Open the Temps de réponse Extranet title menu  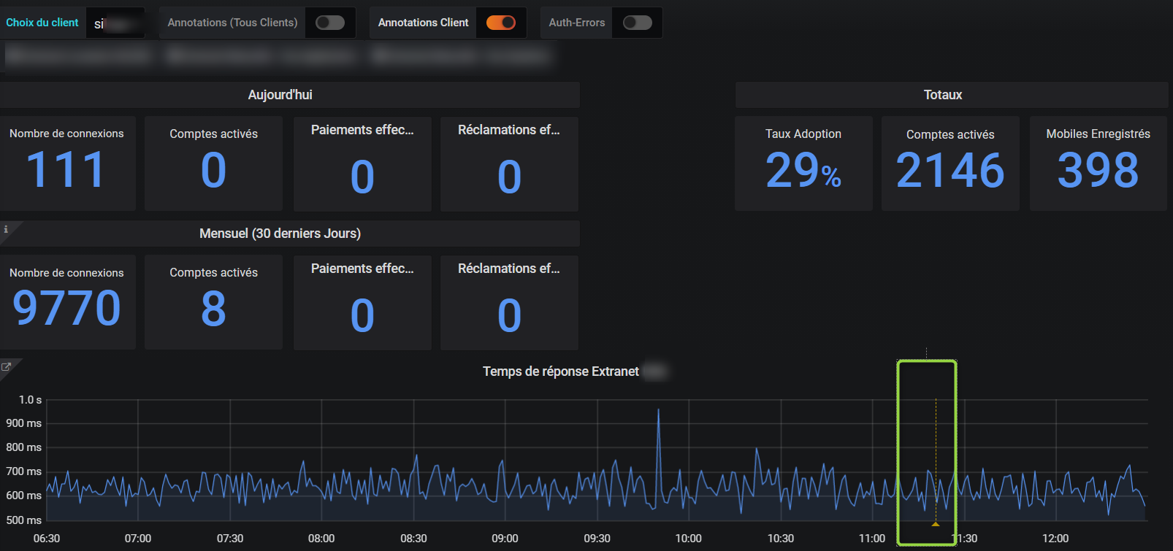point(560,371)
